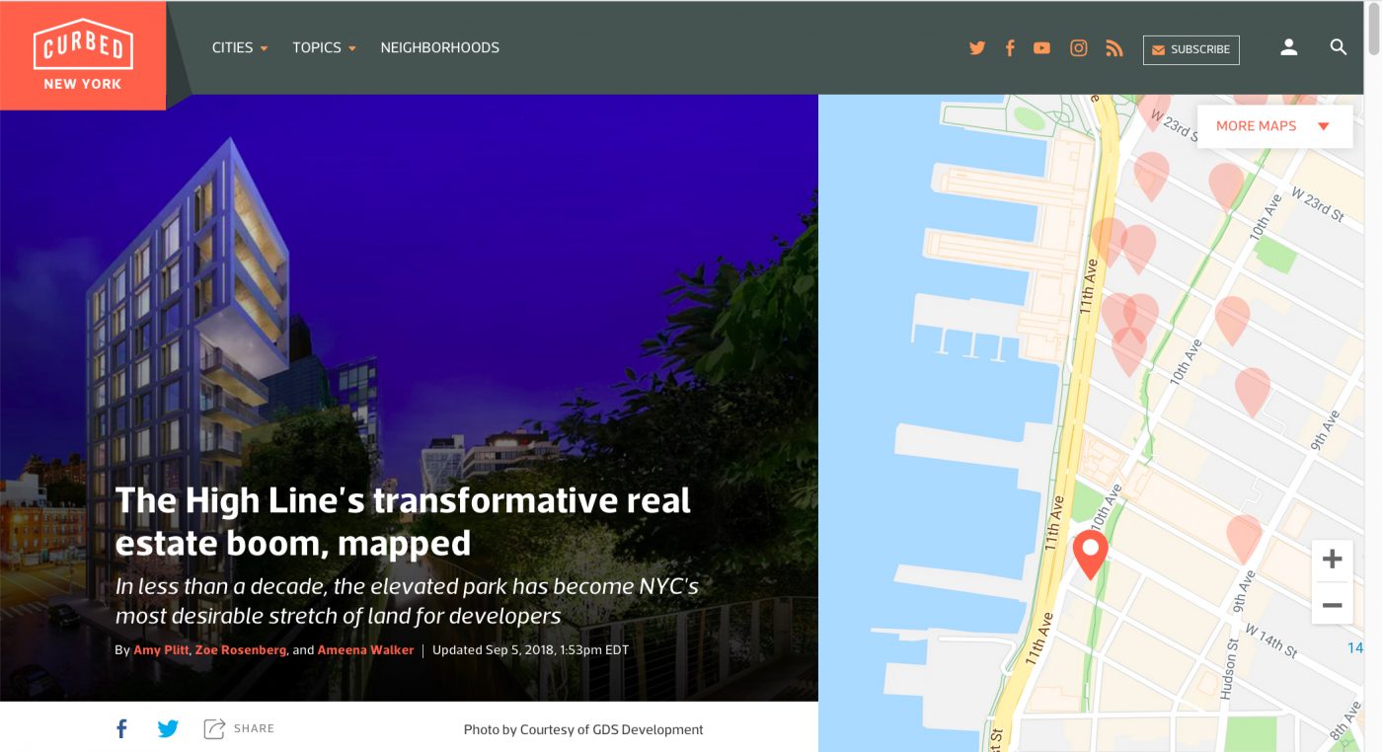Open site search magnifying glass
This screenshot has width=1382, height=752.
point(1338,47)
